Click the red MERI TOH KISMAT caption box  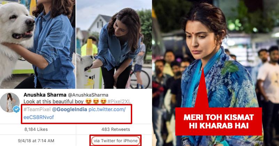click(218, 121)
